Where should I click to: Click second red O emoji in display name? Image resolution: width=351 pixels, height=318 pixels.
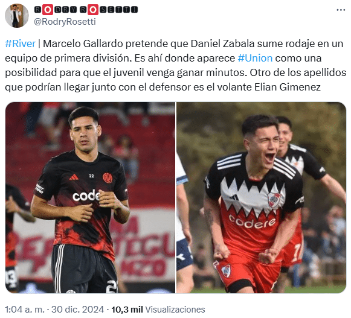[x=92, y=10]
